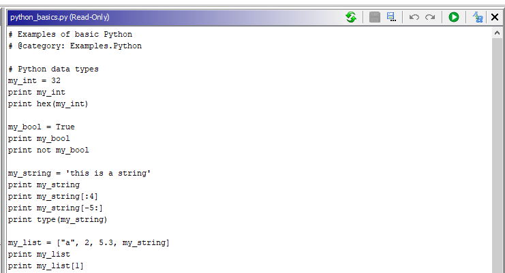
Task: Close the python_basics.py editor with the X
Action: pos(495,17)
